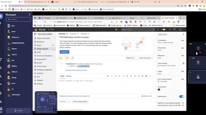Click the Search GitLab field
Image resolution: width=206 pixels, height=115 pixels.
point(138,29)
